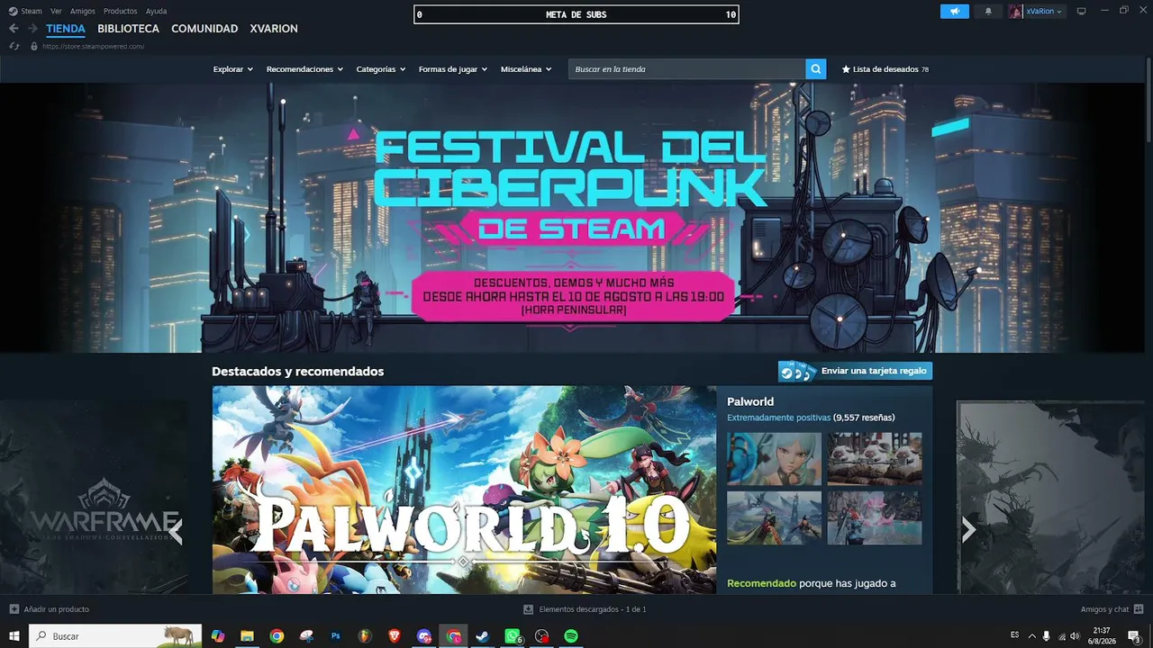Switch to Big Picture mode monitor icon
Image resolution: width=1153 pixels, height=648 pixels.
[1082, 12]
